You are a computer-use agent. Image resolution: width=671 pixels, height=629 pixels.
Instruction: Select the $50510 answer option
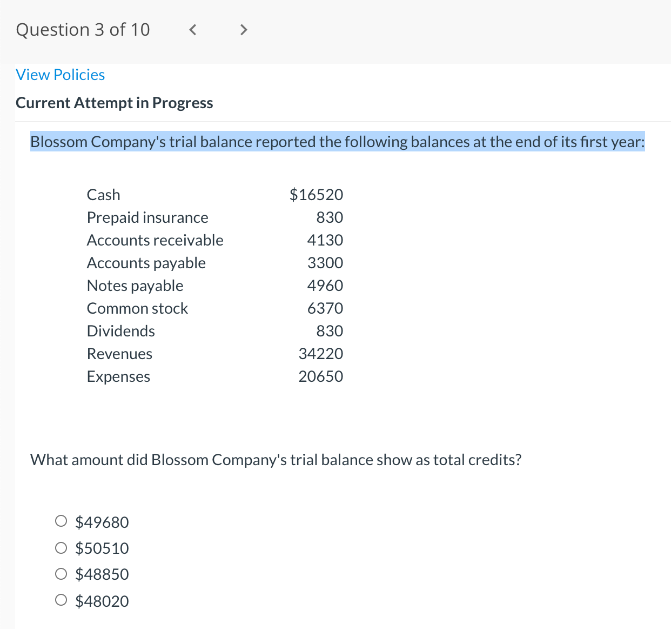coord(61,547)
